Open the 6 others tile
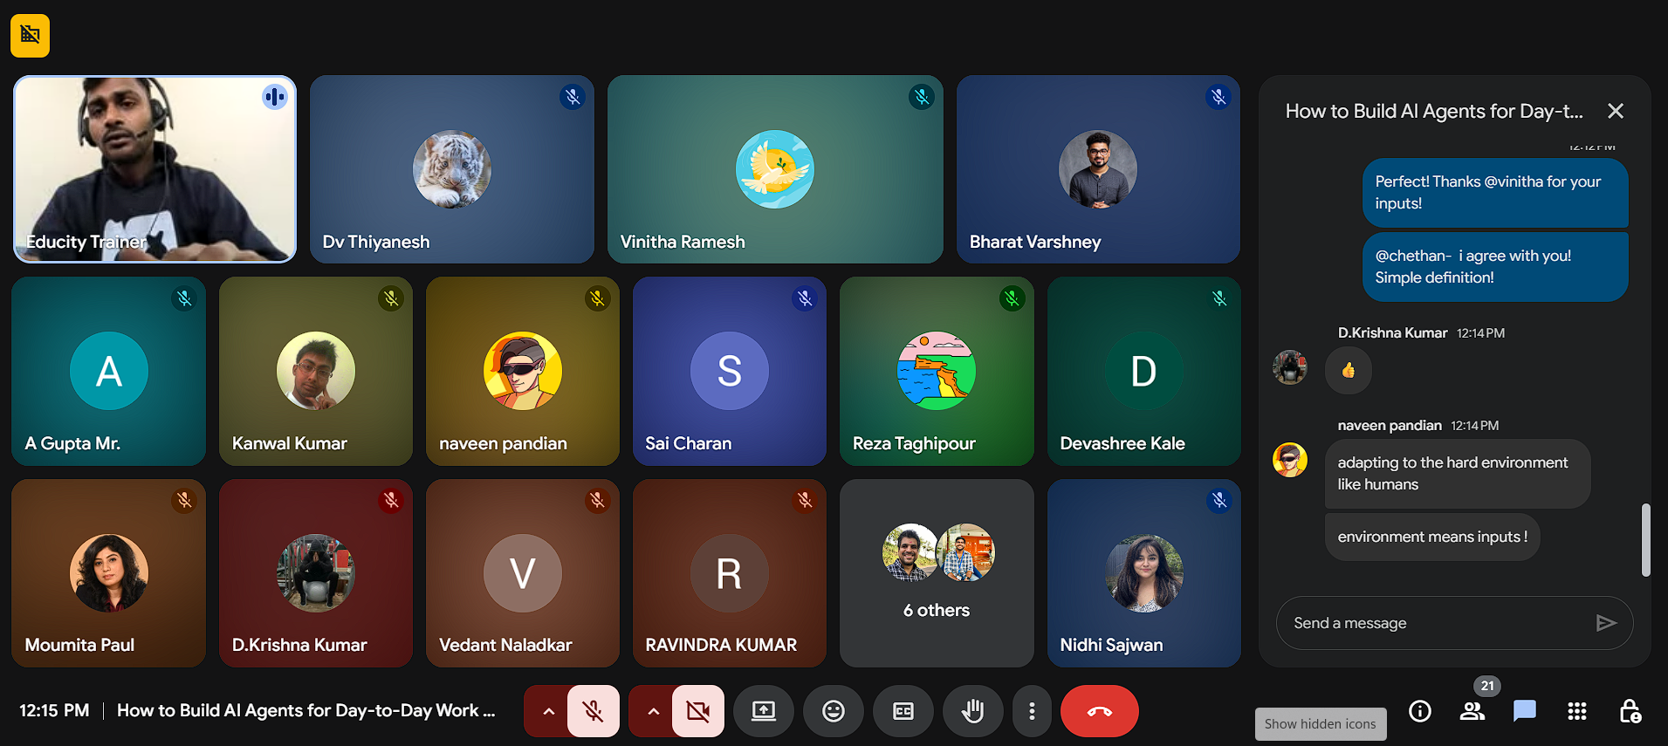1668x746 pixels. (x=937, y=573)
